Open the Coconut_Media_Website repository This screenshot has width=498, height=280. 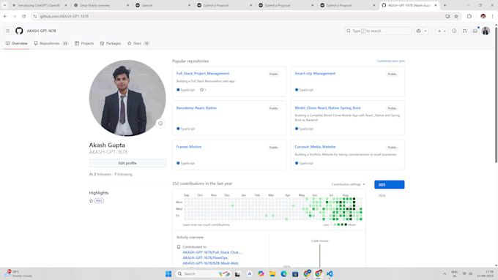coord(315,147)
